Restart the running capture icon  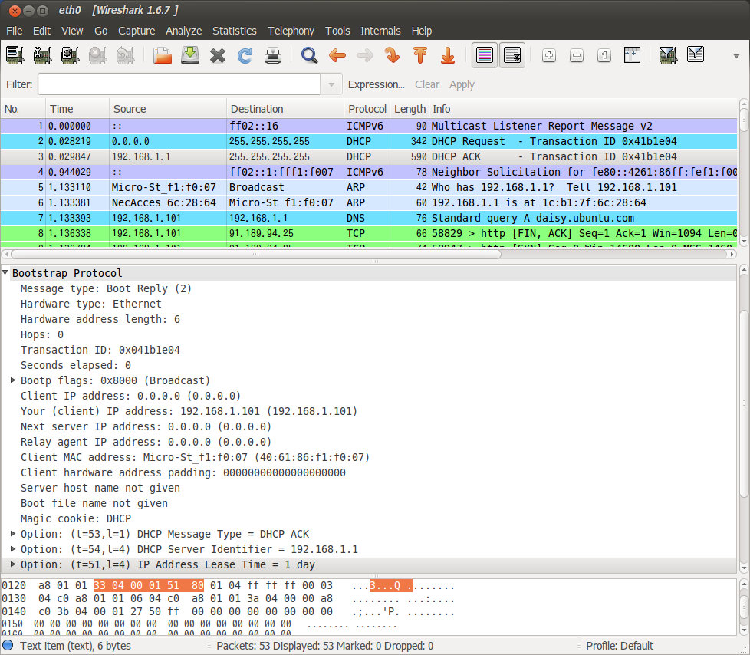125,55
